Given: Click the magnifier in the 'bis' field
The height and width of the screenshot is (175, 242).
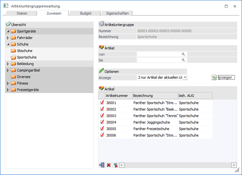Looking at the screenshot, I should pos(183,60).
